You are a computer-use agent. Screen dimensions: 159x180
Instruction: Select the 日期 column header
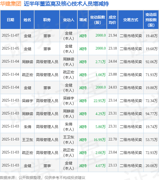pyautogui.click(x=10, y=20)
